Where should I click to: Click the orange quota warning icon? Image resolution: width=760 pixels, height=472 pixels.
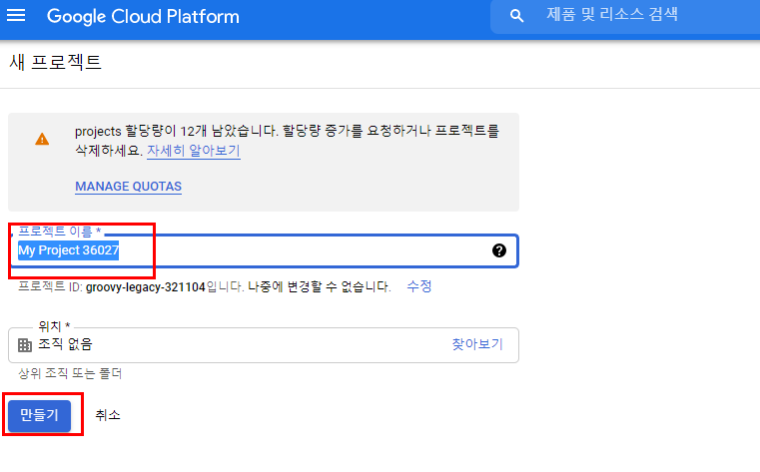42,140
